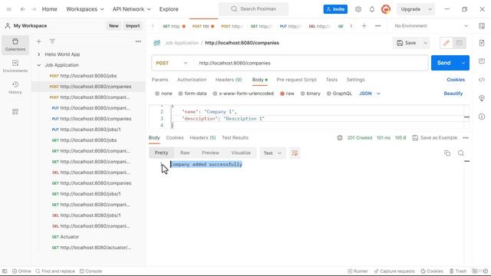Open collections panel three-dot options
This screenshot has width=491, height=276.
138,41
